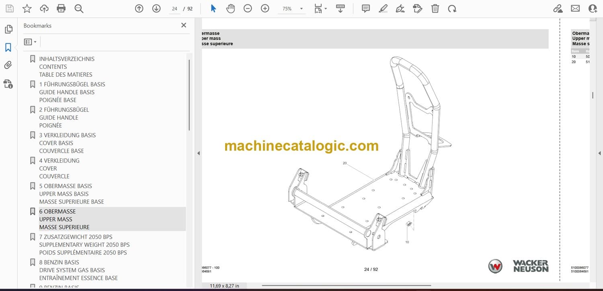Go to previous page arrow
Screen dimensions: 603x291
(x=139, y=8)
